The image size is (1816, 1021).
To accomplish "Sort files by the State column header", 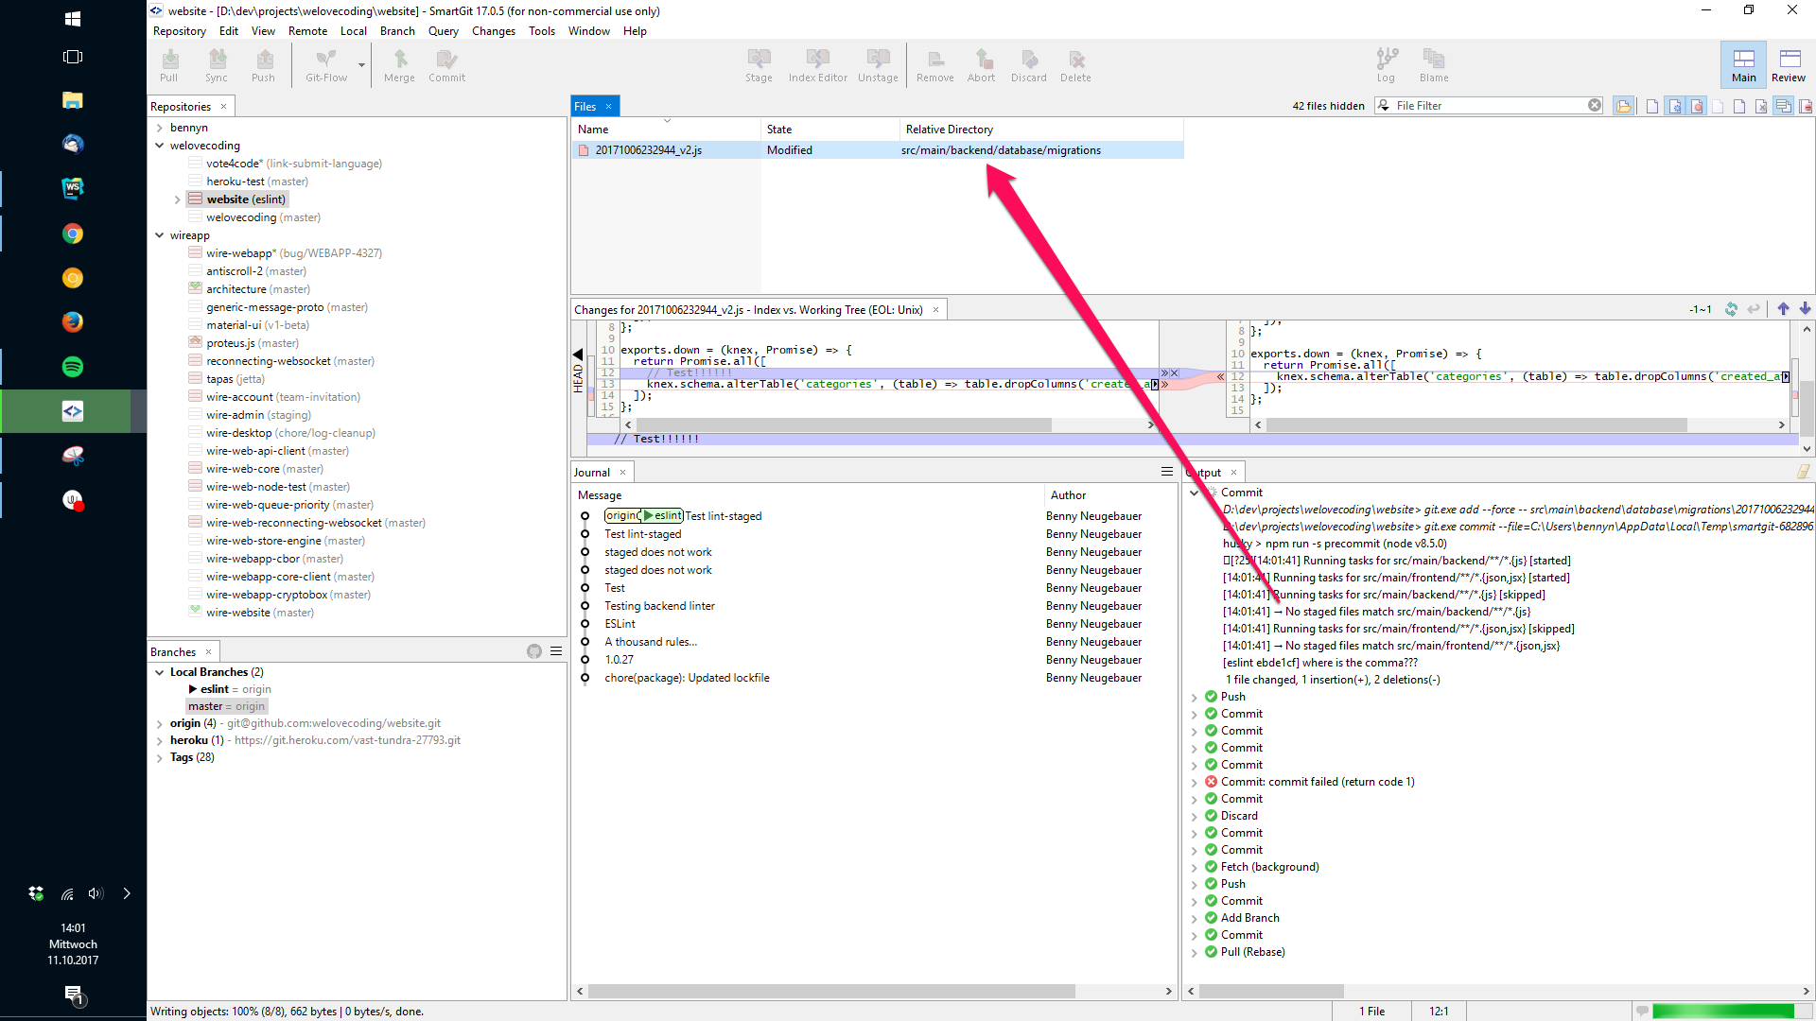I will point(829,130).
